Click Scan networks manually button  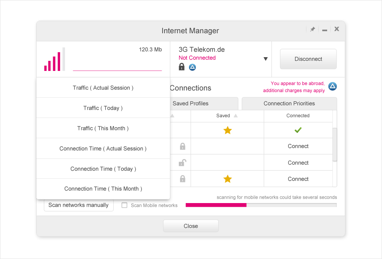point(78,205)
